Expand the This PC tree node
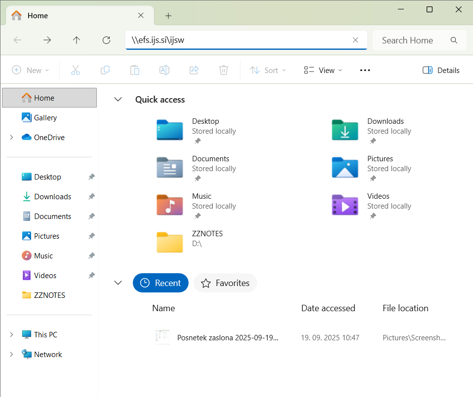 click(11, 335)
